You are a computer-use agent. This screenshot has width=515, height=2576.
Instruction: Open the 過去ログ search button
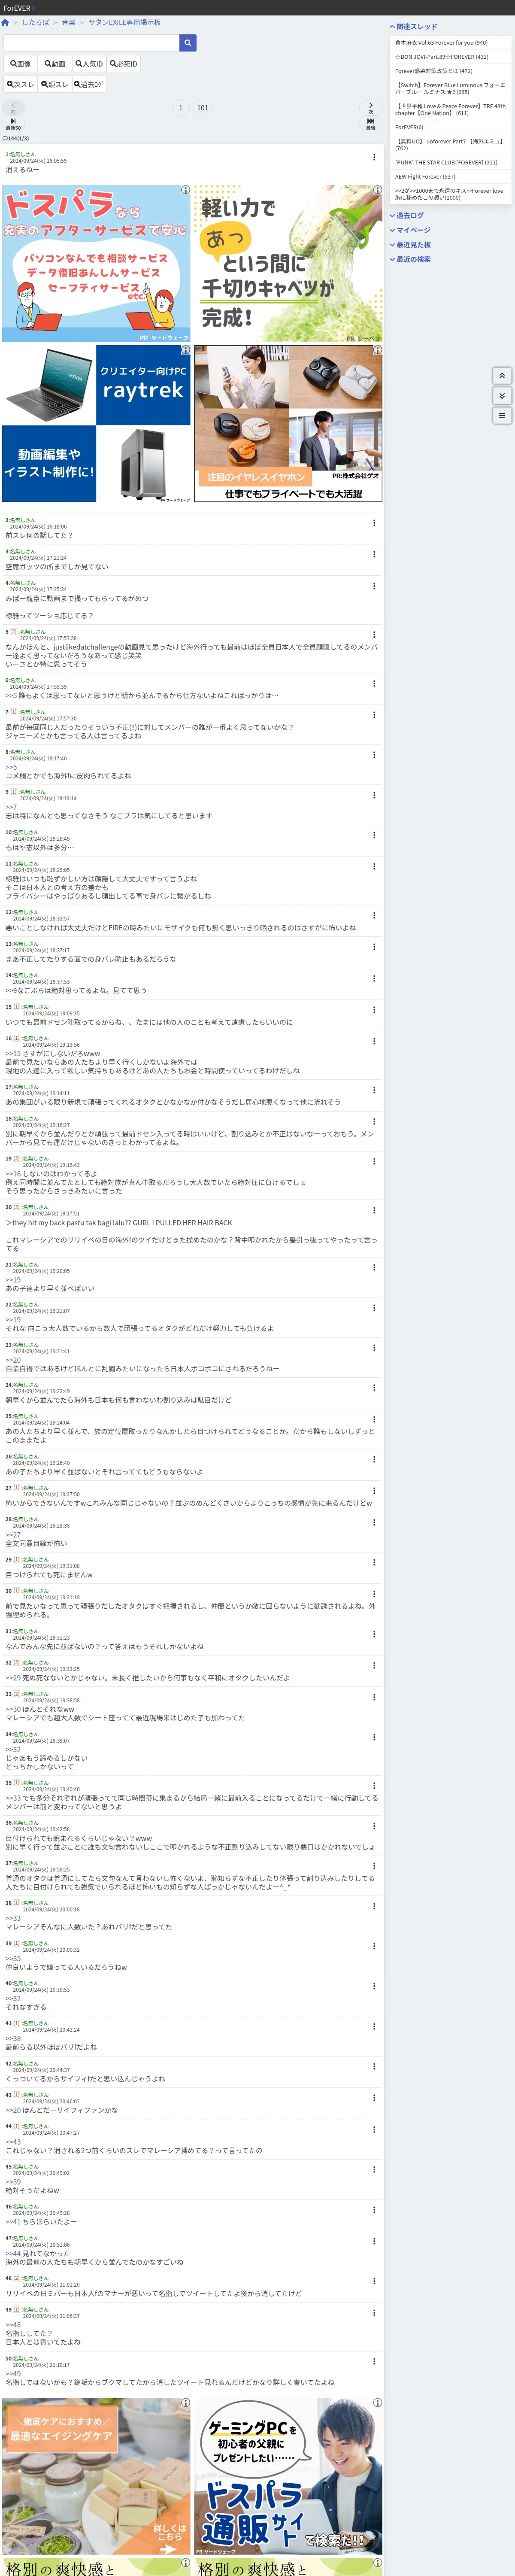(89, 85)
